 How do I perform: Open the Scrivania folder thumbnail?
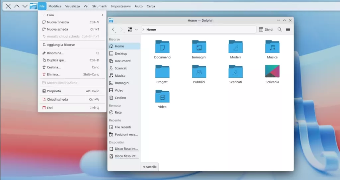[272, 71]
